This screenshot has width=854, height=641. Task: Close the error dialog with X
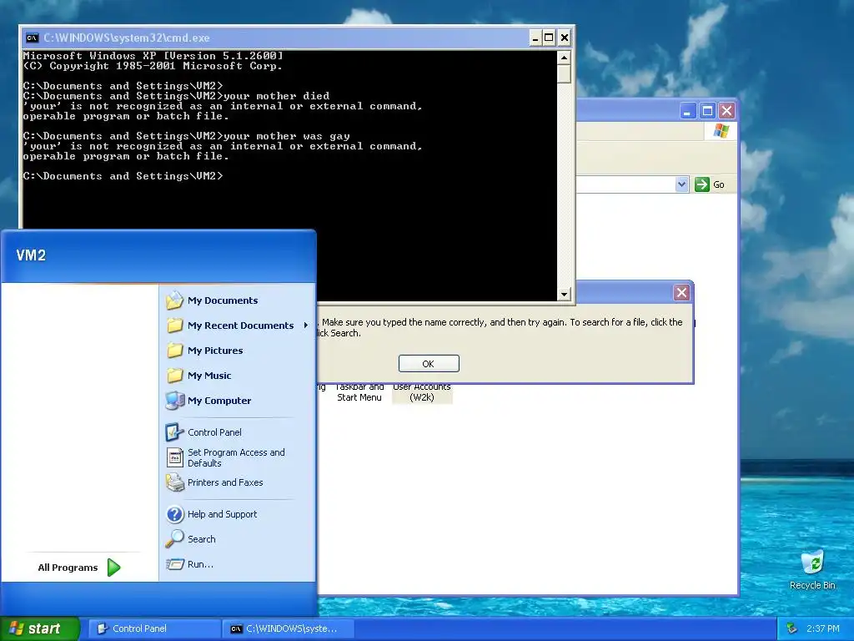(681, 293)
